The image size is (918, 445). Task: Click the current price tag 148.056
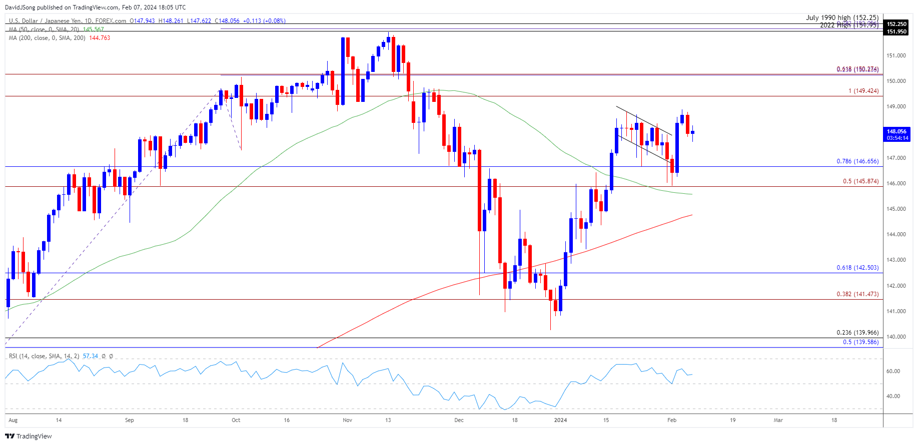(x=896, y=131)
